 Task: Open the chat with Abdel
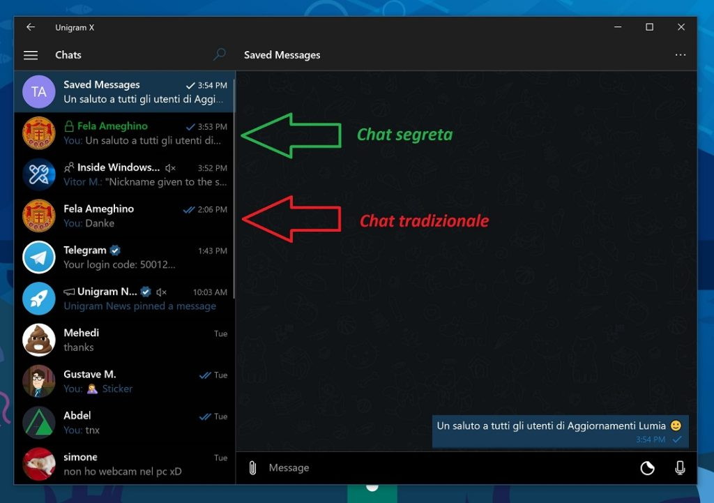tap(124, 423)
